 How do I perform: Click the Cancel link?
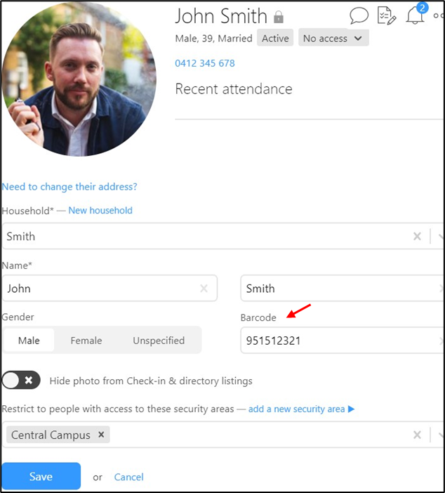pyautogui.click(x=129, y=477)
